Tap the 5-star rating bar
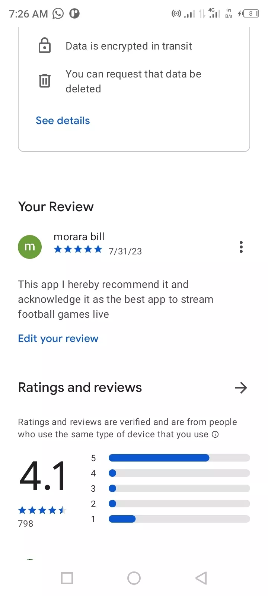The height and width of the screenshot is (596, 268). click(x=179, y=458)
